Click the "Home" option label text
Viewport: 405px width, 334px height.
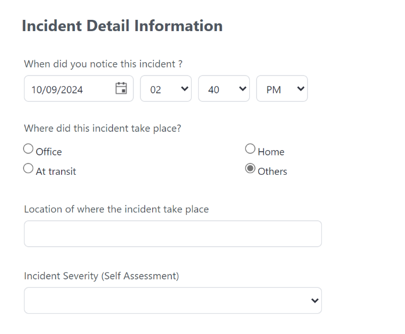tap(271, 152)
